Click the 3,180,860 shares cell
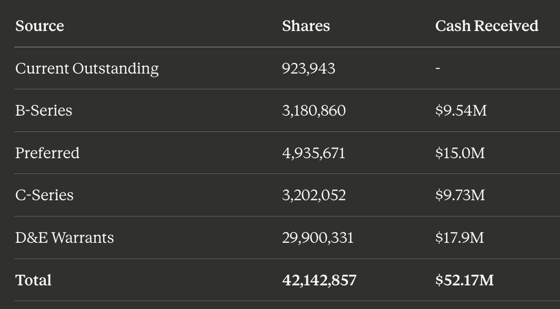Image resolution: width=560 pixels, height=309 pixels. point(314,110)
